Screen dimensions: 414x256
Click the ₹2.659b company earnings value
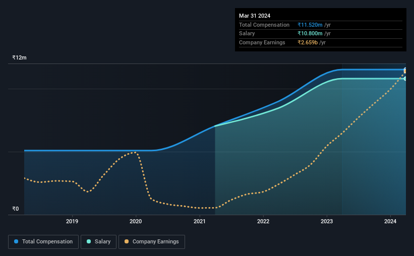tap(308, 42)
